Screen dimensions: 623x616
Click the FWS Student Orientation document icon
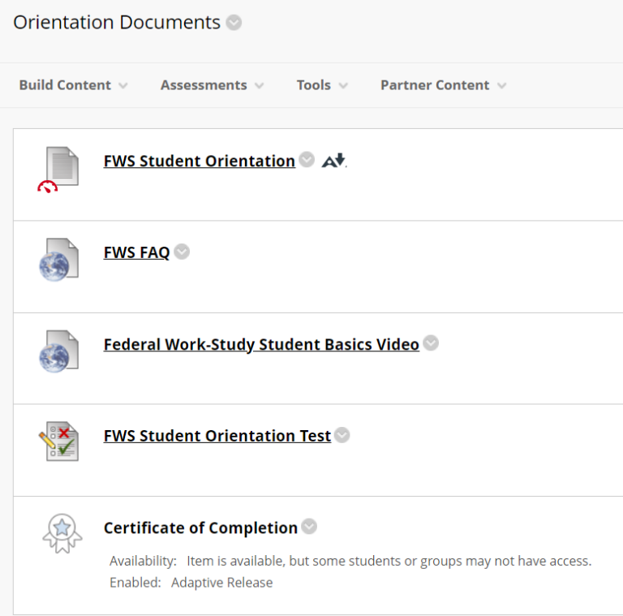(62, 167)
